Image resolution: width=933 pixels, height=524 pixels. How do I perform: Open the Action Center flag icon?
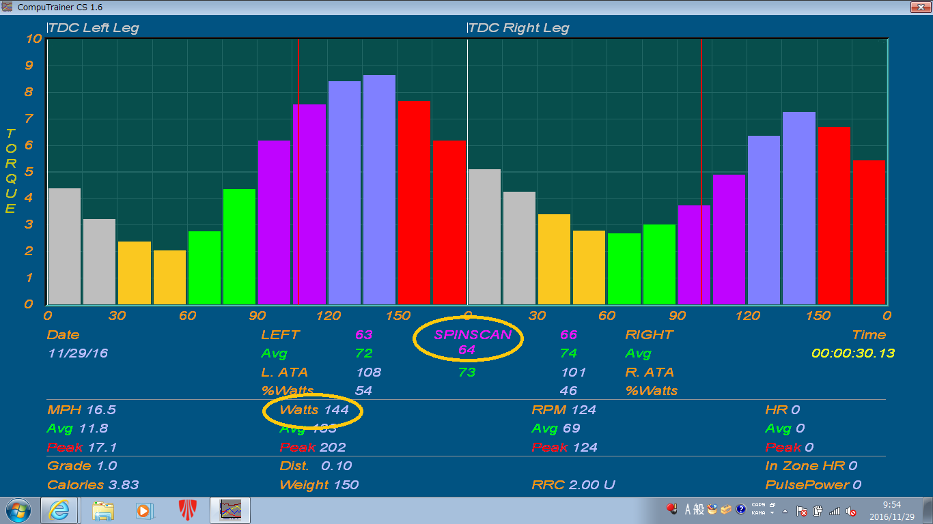(x=802, y=511)
